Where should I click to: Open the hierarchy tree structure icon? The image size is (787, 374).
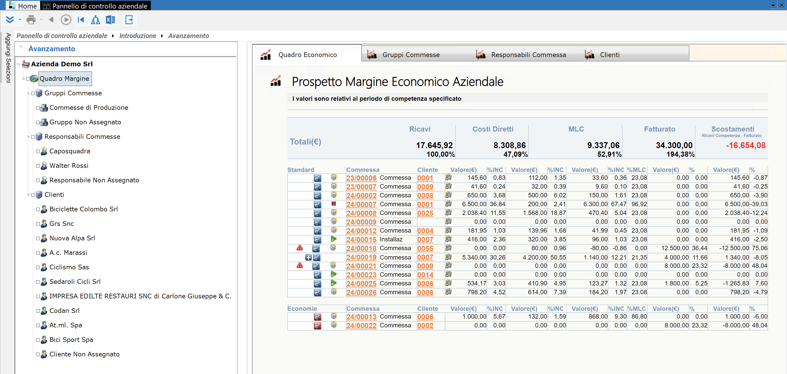(96, 20)
